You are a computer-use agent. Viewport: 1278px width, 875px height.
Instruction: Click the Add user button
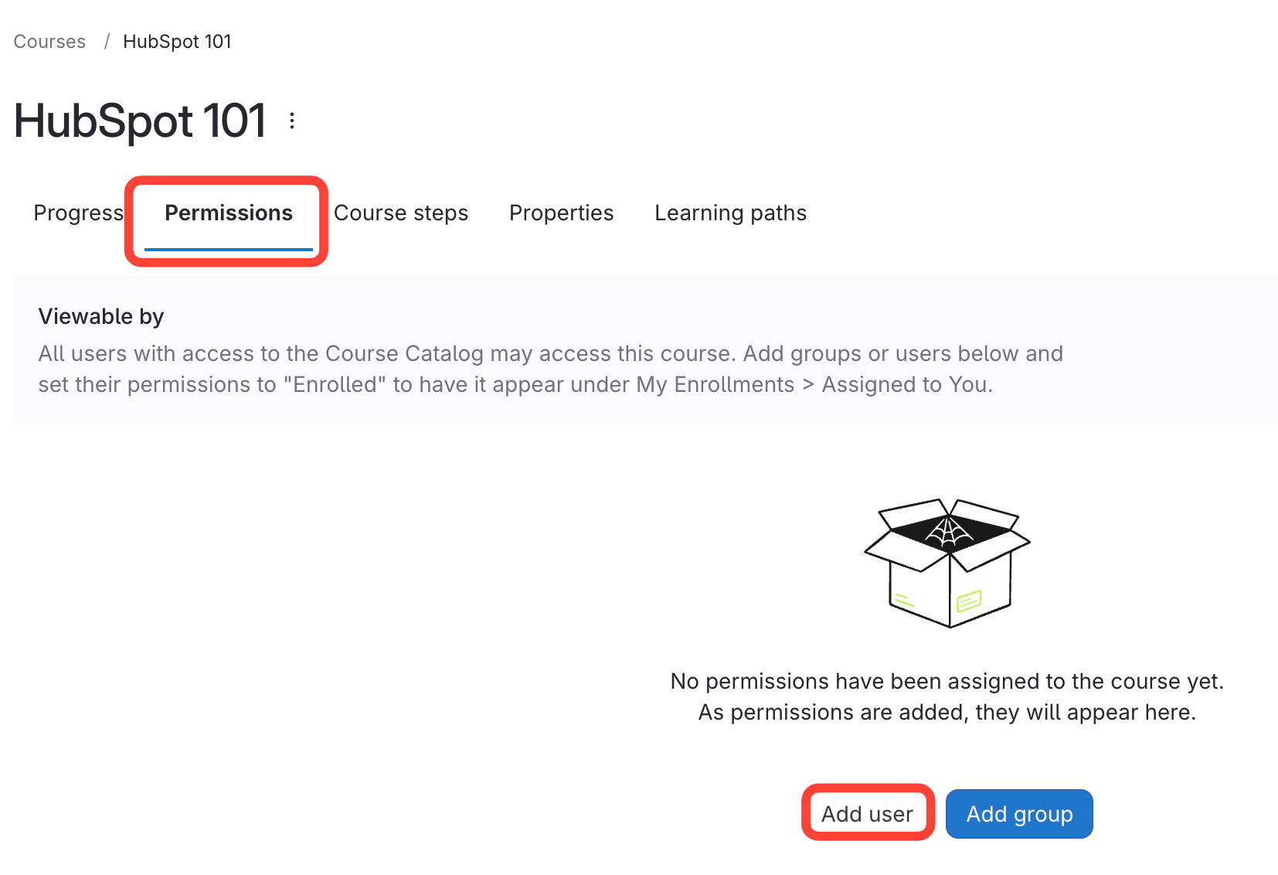[x=867, y=814]
